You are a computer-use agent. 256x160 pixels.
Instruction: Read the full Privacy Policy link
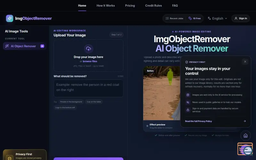(x=198, y=121)
